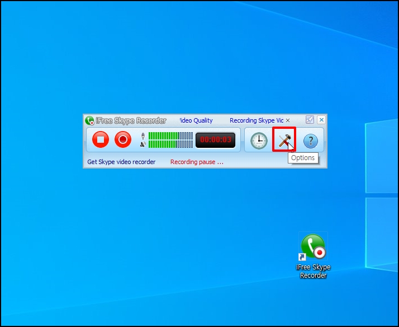Viewport: 399px width, 327px height.
Task: Stop the current recording
Action: [x=101, y=139]
